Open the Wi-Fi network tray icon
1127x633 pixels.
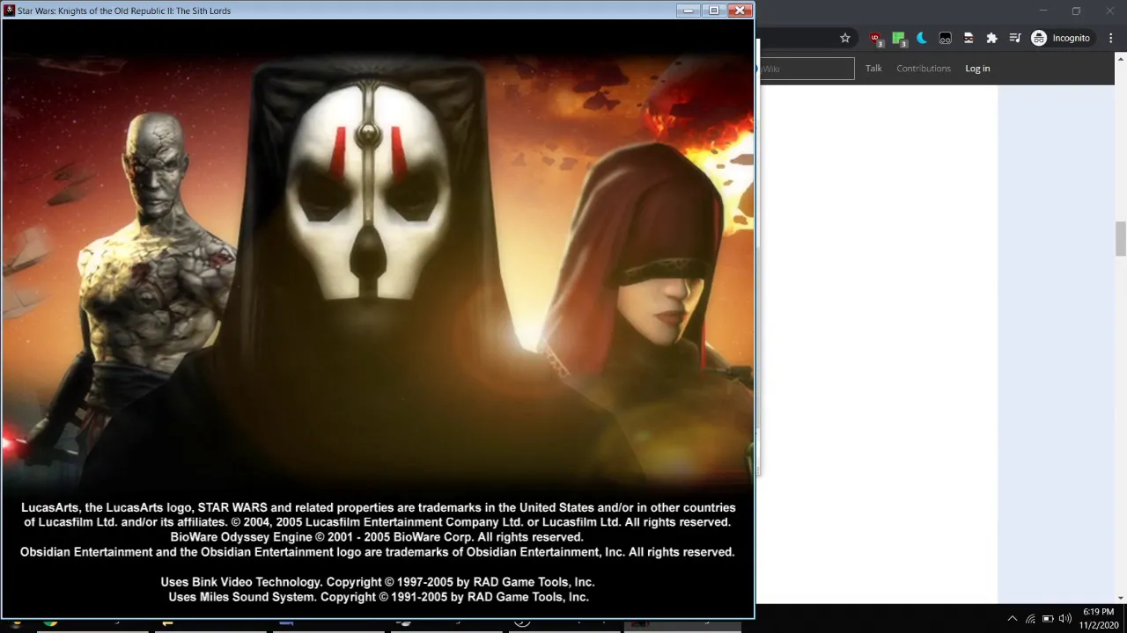coord(1030,618)
